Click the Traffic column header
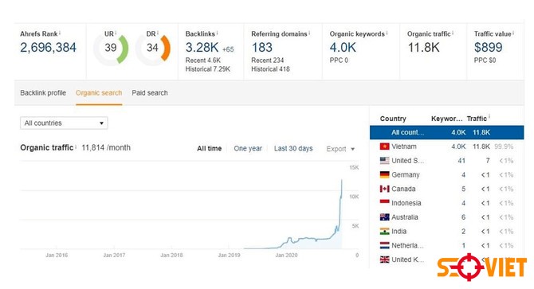Viewport: 534px width, 289px height. [477, 119]
